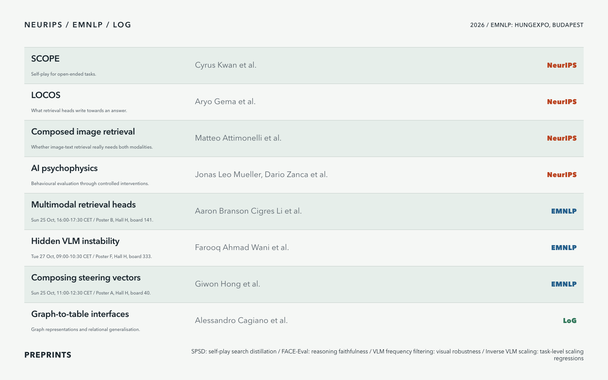608x380 pixels.
Task: Open the SCOPE paper title
Action: (45, 59)
